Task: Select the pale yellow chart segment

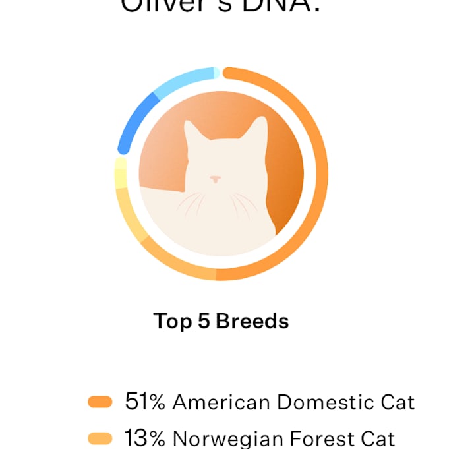Action: coord(121,173)
